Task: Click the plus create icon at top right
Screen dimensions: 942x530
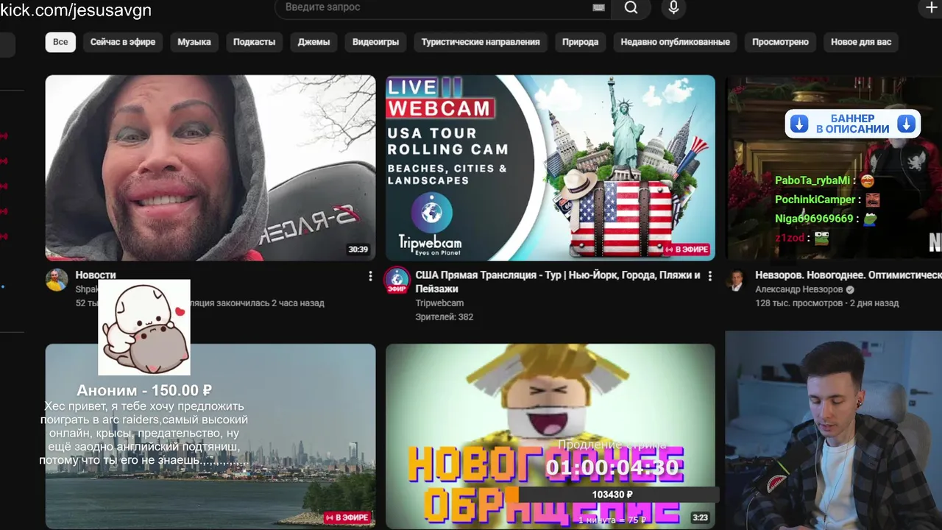Action: click(930, 7)
